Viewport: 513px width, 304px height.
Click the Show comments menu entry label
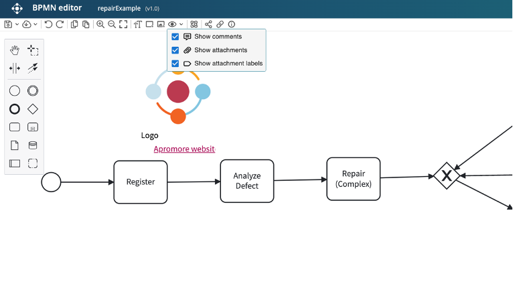click(x=218, y=37)
